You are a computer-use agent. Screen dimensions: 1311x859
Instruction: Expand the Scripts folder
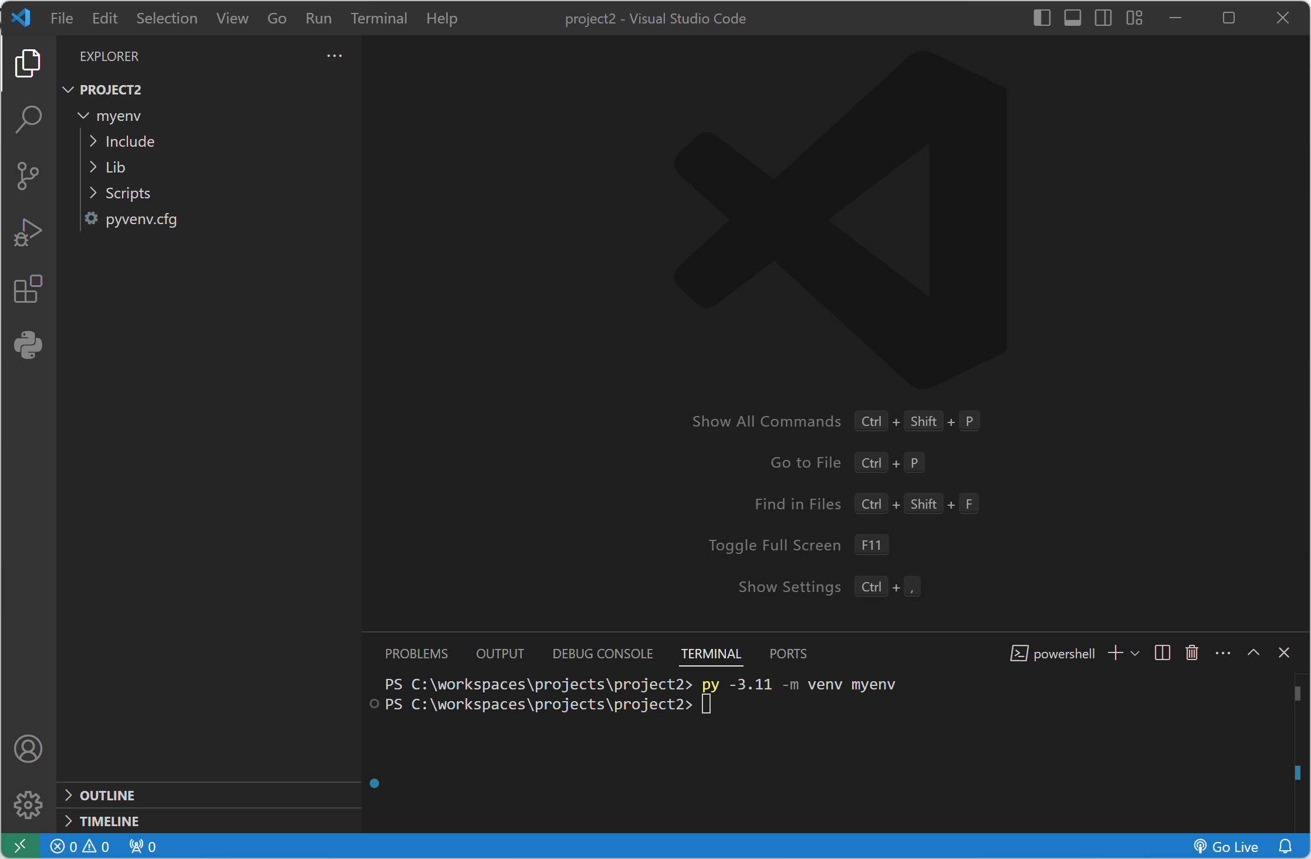point(127,193)
